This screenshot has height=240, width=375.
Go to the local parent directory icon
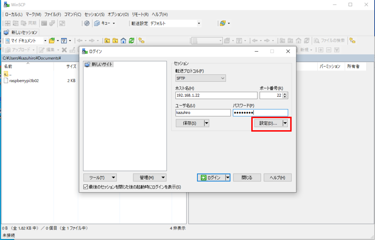coord(107,40)
